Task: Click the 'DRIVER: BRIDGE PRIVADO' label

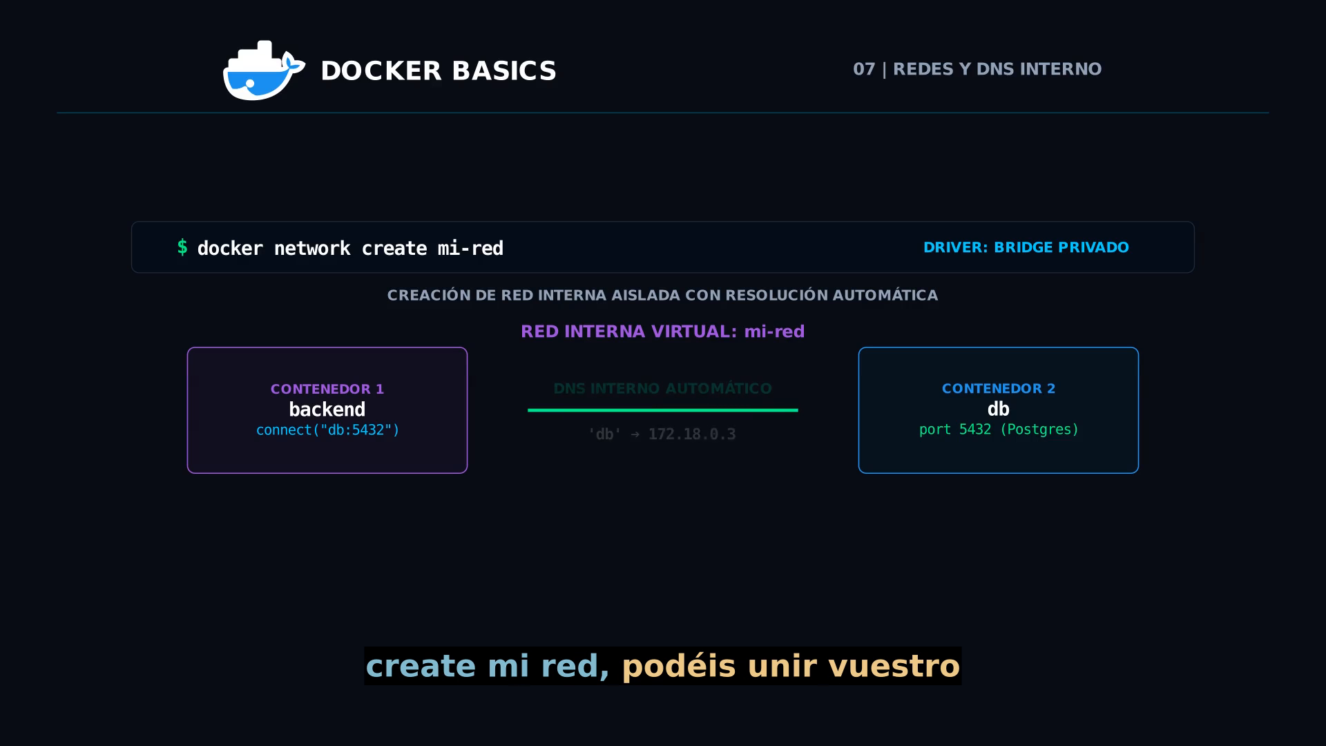Action: pos(1026,247)
